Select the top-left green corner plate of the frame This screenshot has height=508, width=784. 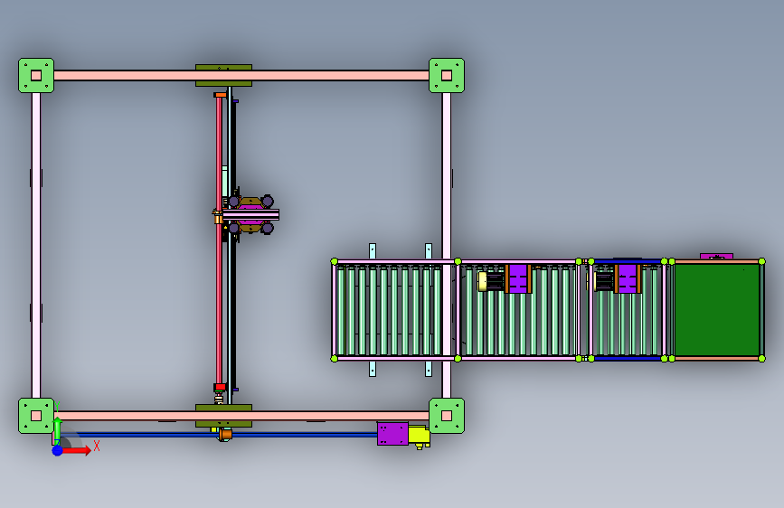(x=36, y=76)
